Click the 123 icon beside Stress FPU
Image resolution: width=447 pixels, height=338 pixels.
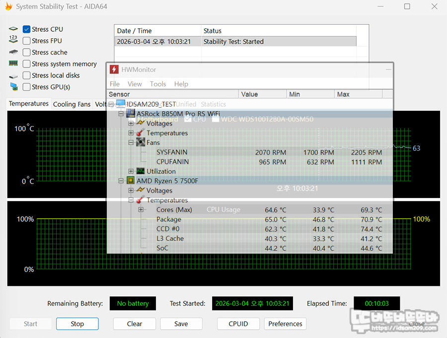pyautogui.click(x=13, y=39)
